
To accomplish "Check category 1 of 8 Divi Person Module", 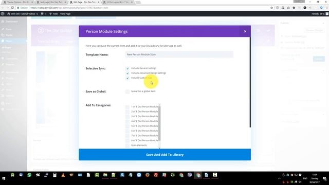I will click(127, 107).
